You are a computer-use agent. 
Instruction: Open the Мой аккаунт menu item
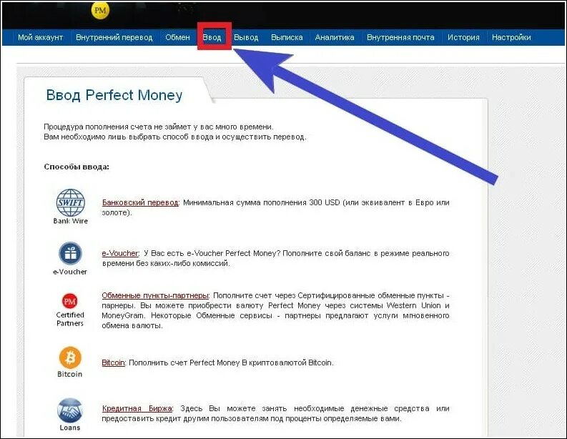41,37
